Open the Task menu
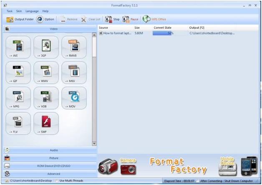Viewport: 262px width, 185px height. 10,11
